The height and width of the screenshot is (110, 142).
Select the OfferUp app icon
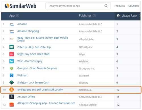coord(12,47)
